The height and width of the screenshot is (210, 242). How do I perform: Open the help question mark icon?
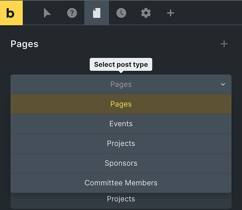click(x=72, y=13)
